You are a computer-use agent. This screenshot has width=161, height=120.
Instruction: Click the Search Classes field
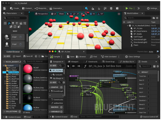[x=15, y=18]
